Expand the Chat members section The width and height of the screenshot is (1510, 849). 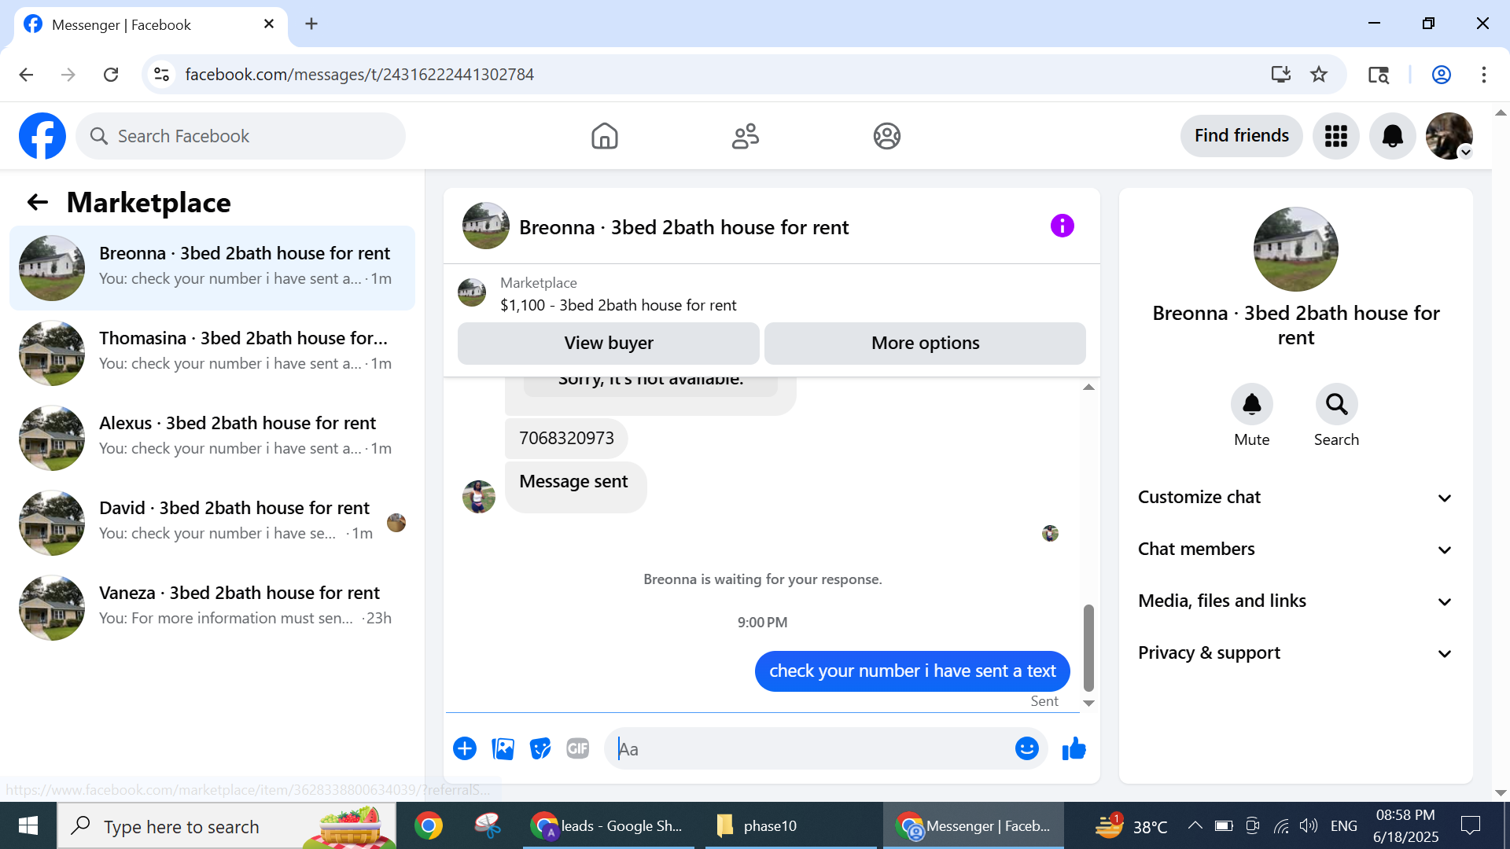[1295, 549]
